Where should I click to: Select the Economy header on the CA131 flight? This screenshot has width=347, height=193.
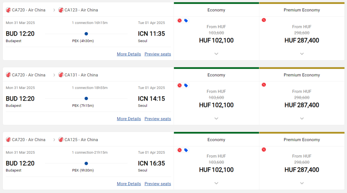coord(216,75)
